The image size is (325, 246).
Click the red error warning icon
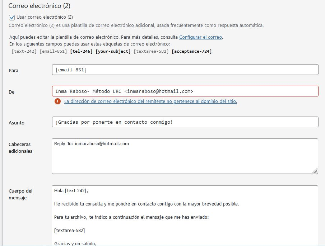point(57,101)
